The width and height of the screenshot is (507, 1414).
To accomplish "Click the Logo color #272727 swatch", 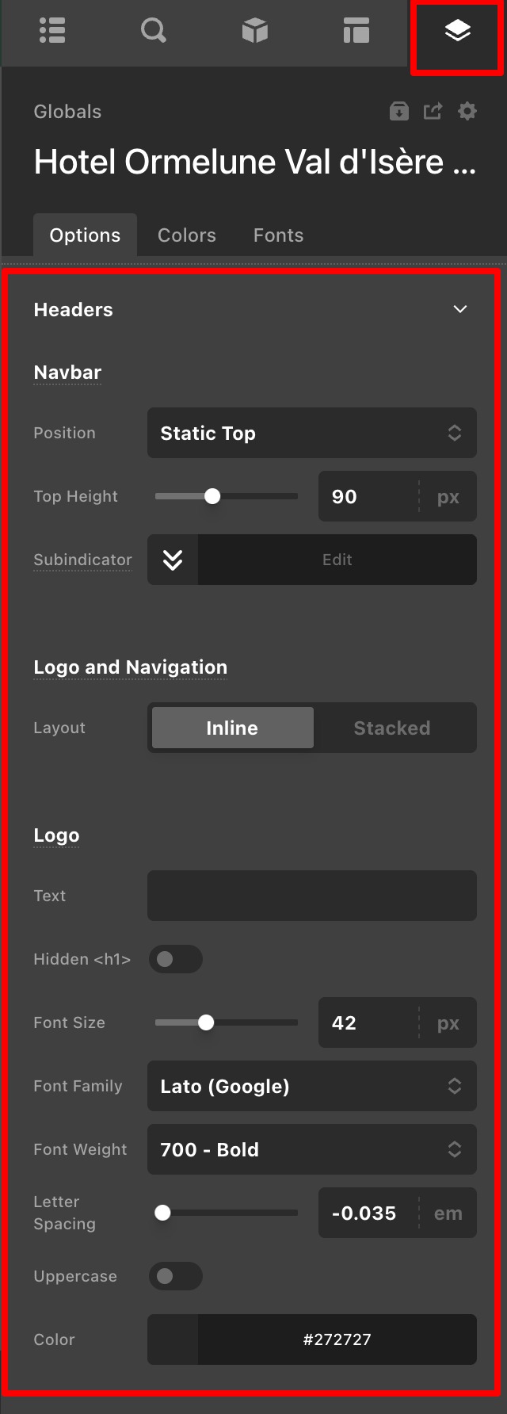I will 173,1339.
